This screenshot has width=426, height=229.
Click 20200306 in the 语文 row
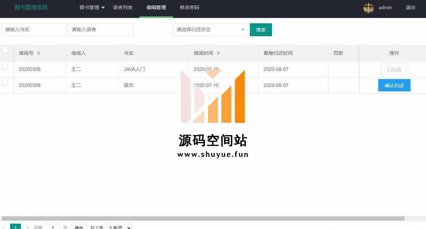point(30,85)
